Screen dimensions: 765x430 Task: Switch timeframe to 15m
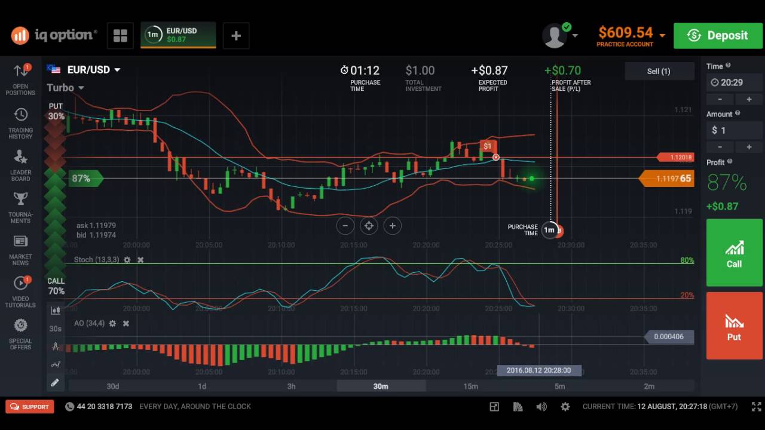point(470,386)
